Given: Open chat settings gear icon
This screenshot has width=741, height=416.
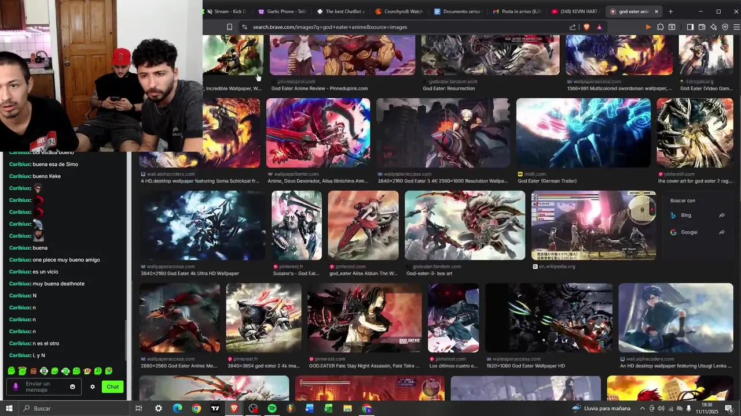Looking at the screenshot, I should [92, 387].
